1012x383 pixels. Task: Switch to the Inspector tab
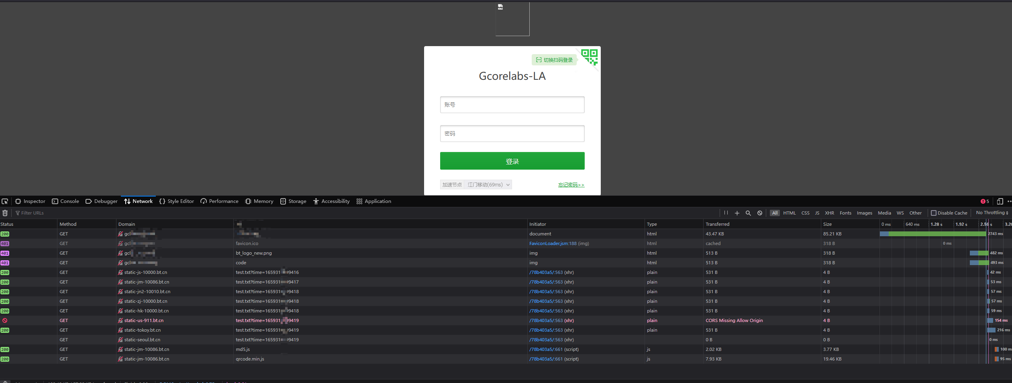(x=30, y=201)
